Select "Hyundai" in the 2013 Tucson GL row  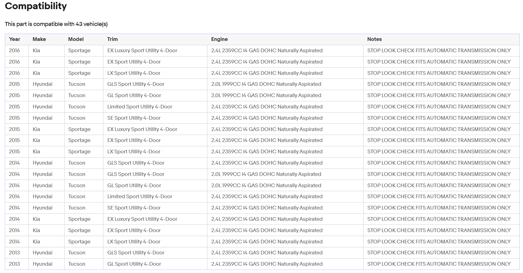[43, 264]
